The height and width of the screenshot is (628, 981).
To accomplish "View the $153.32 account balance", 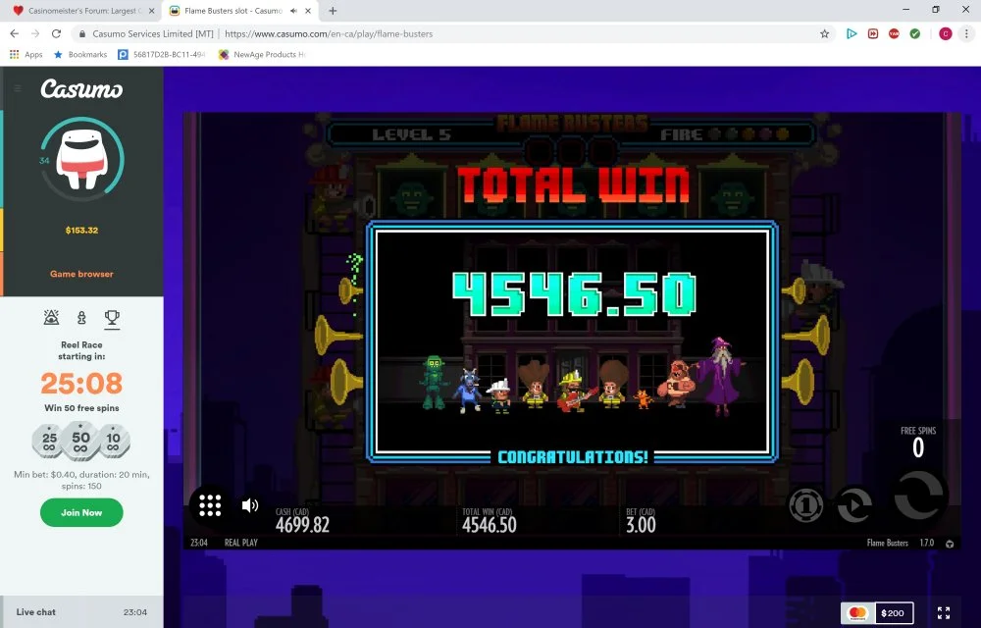I will click(82, 231).
